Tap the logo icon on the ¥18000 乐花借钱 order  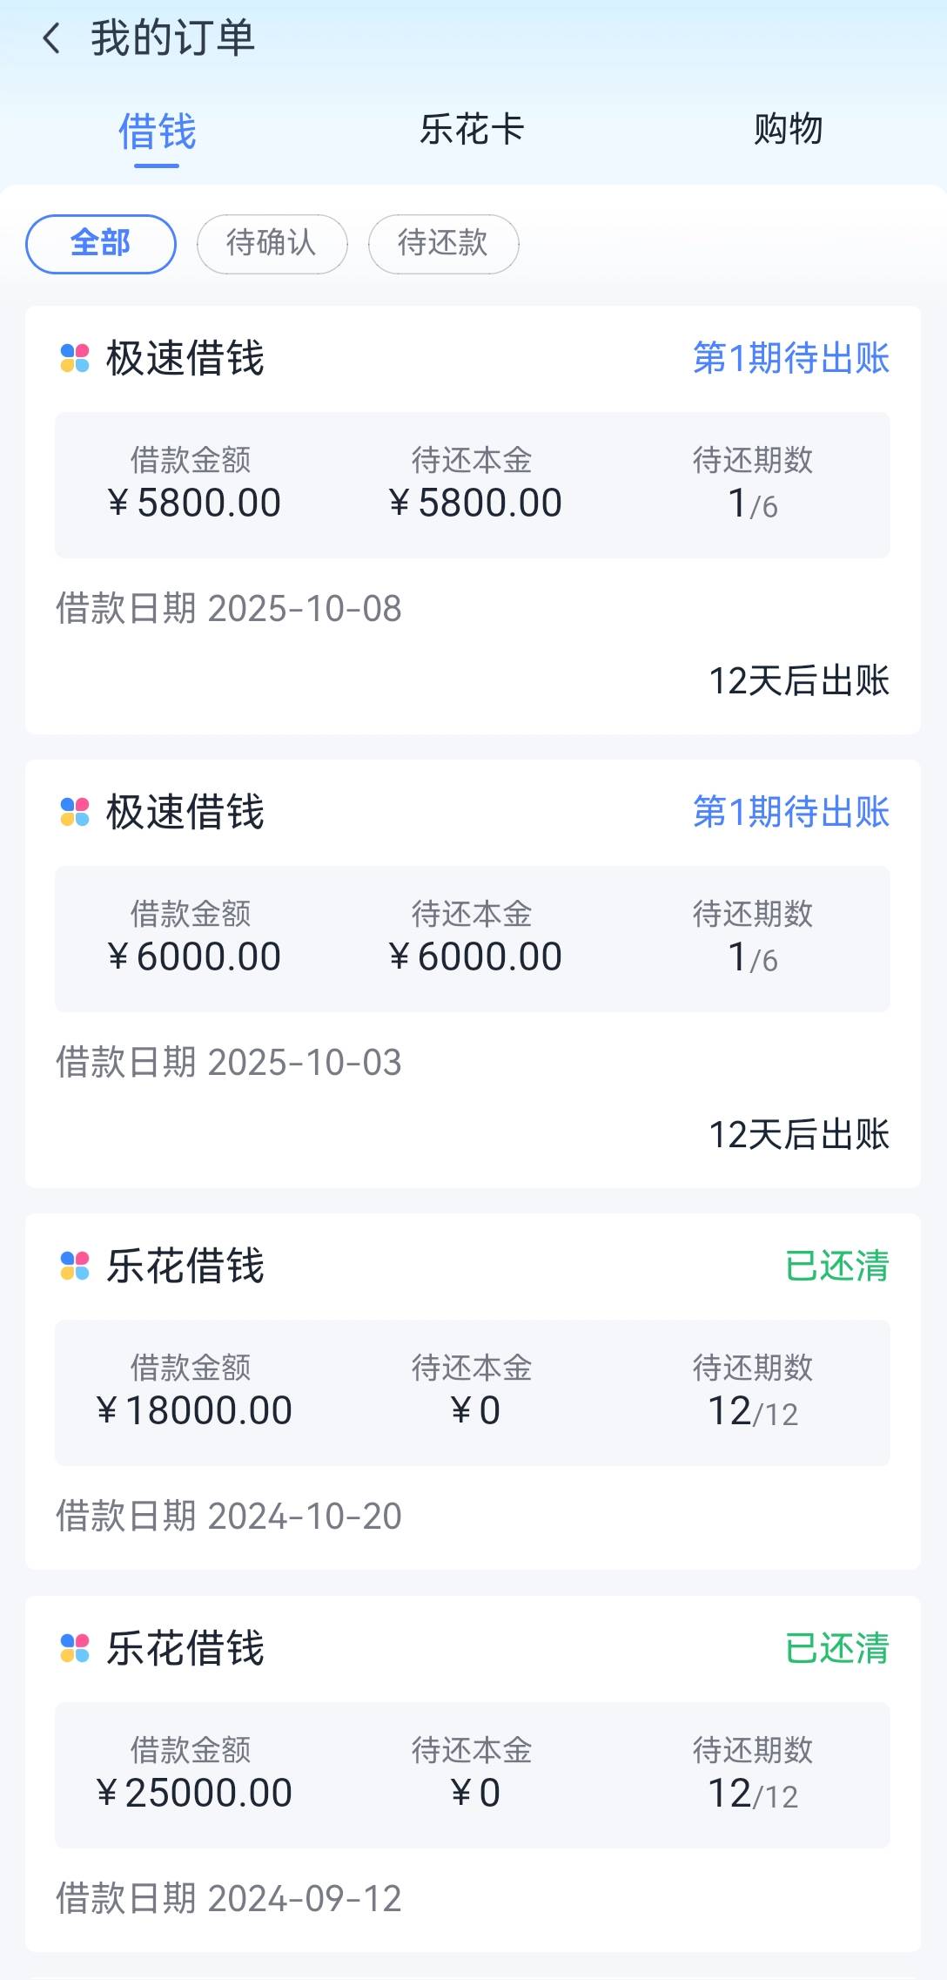(x=75, y=1266)
